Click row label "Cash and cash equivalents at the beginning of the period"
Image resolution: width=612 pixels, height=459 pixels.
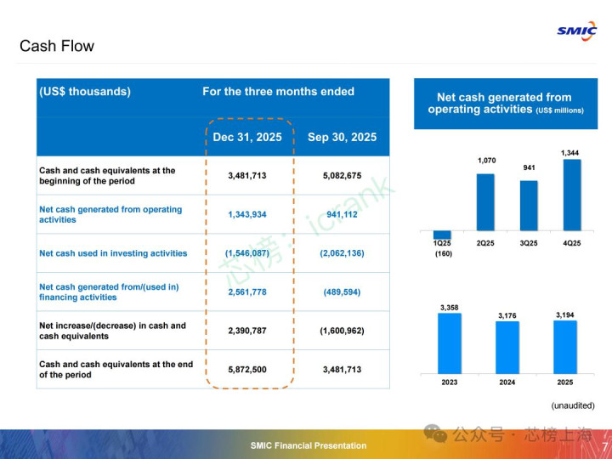tap(107, 176)
